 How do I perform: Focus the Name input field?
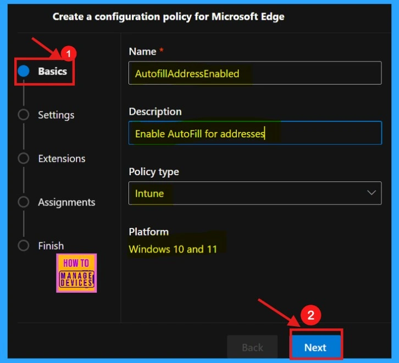coord(255,73)
